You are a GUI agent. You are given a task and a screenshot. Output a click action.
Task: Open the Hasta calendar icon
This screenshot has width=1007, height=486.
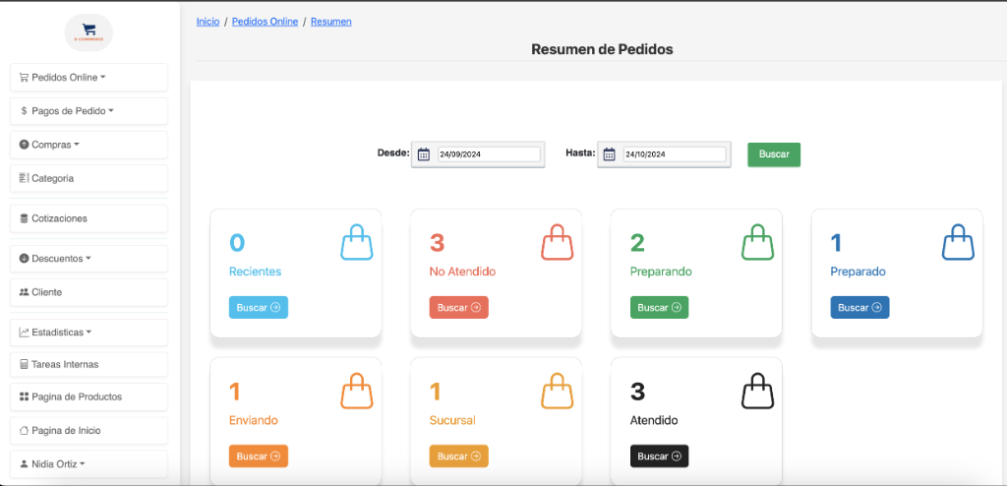click(609, 154)
